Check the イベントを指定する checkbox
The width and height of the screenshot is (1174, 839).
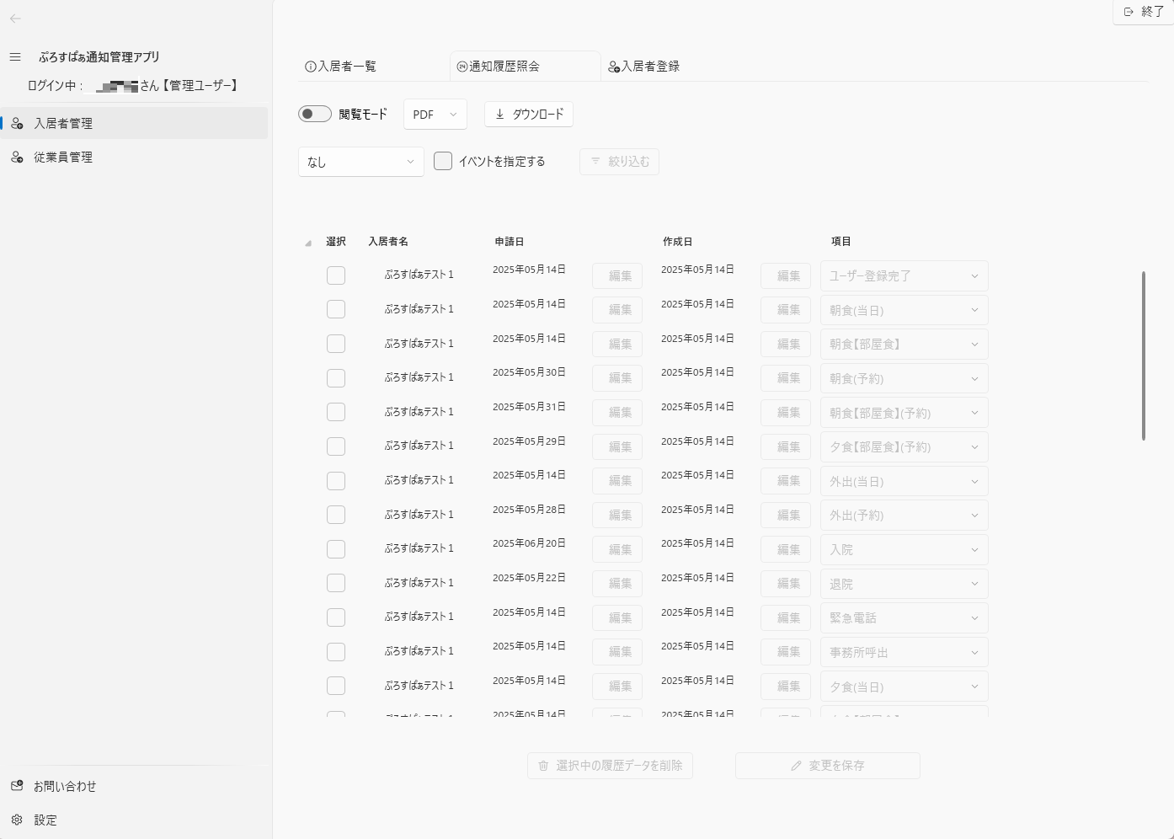click(443, 161)
